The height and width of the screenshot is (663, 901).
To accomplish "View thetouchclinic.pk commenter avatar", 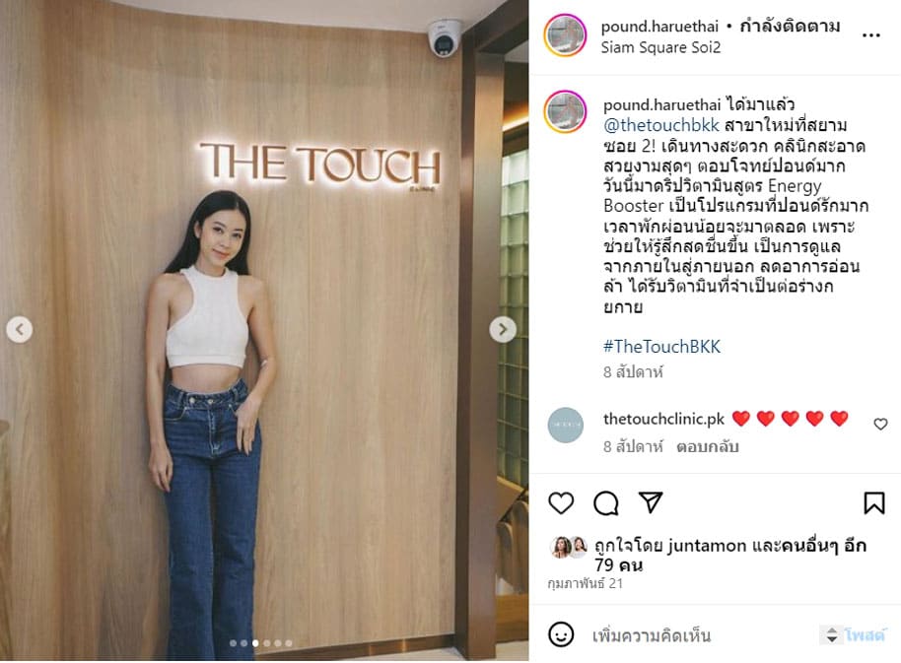I will click(566, 425).
